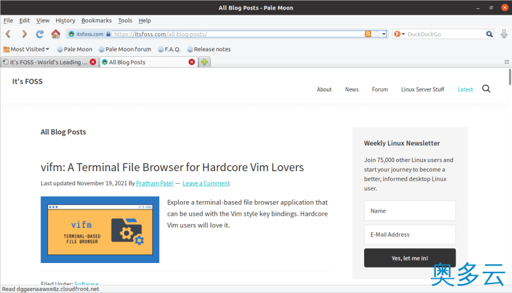Screen dimensions: 512x293
Task: Go back with the browser back arrow
Action: tap(8, 34)
